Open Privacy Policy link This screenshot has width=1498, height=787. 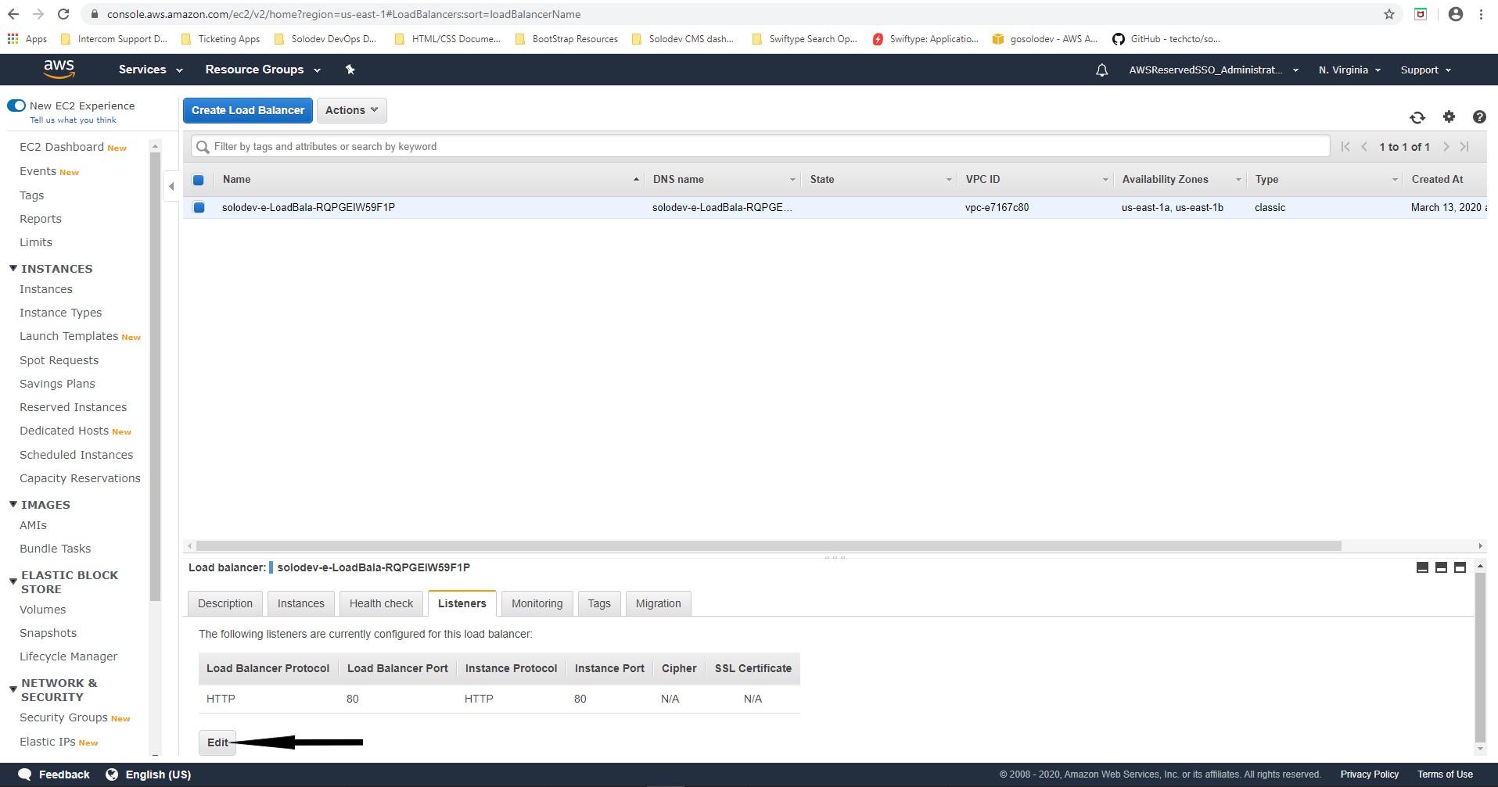(x=1369, y=774)
